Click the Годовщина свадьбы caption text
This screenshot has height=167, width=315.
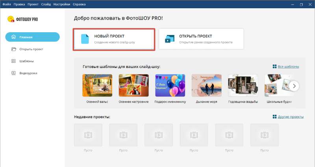point(243,102)
